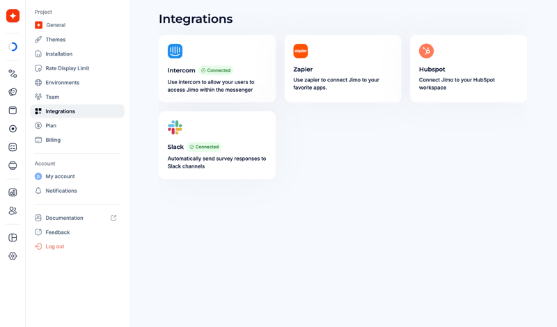The image size is (557, 327).
Task: Click the Account section label
Action: (45, 163)
